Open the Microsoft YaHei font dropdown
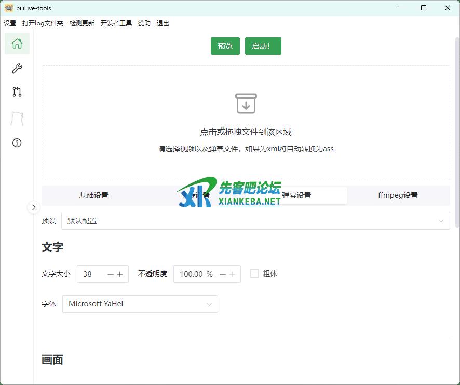The image size is (460, 385). [x=140, y=304]
